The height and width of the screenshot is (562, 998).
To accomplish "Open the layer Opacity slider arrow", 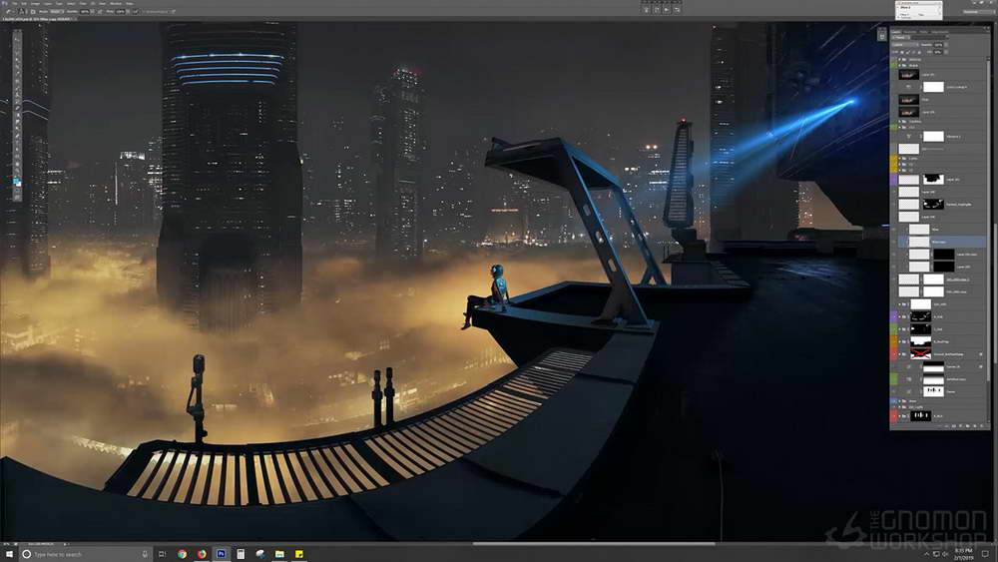I will (946, 45).
